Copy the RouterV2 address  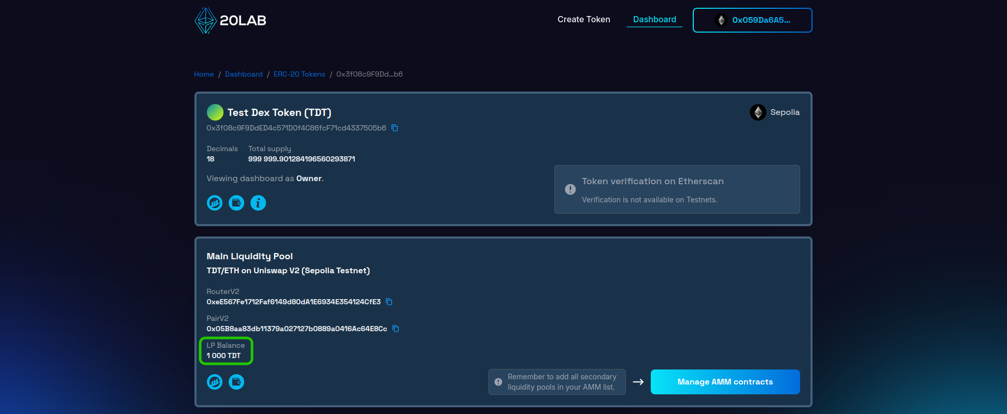[x=389, y=302]
